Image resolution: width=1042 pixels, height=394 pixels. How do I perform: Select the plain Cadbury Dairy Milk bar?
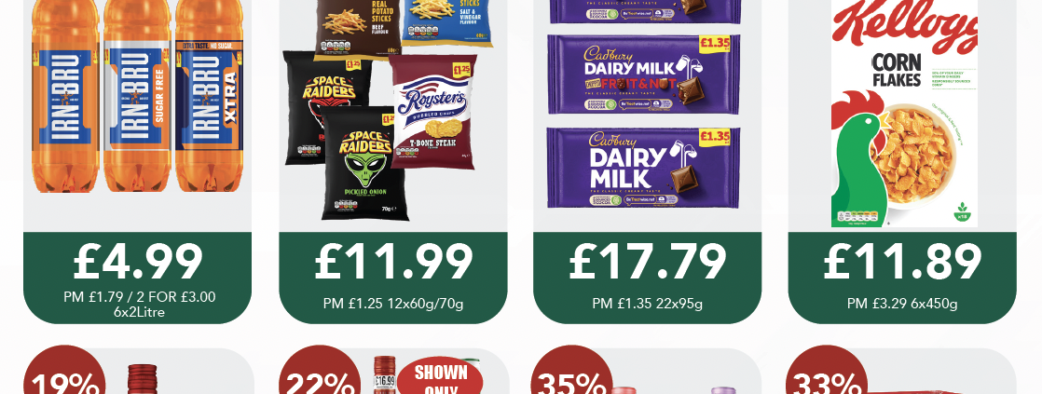point(643,168)
